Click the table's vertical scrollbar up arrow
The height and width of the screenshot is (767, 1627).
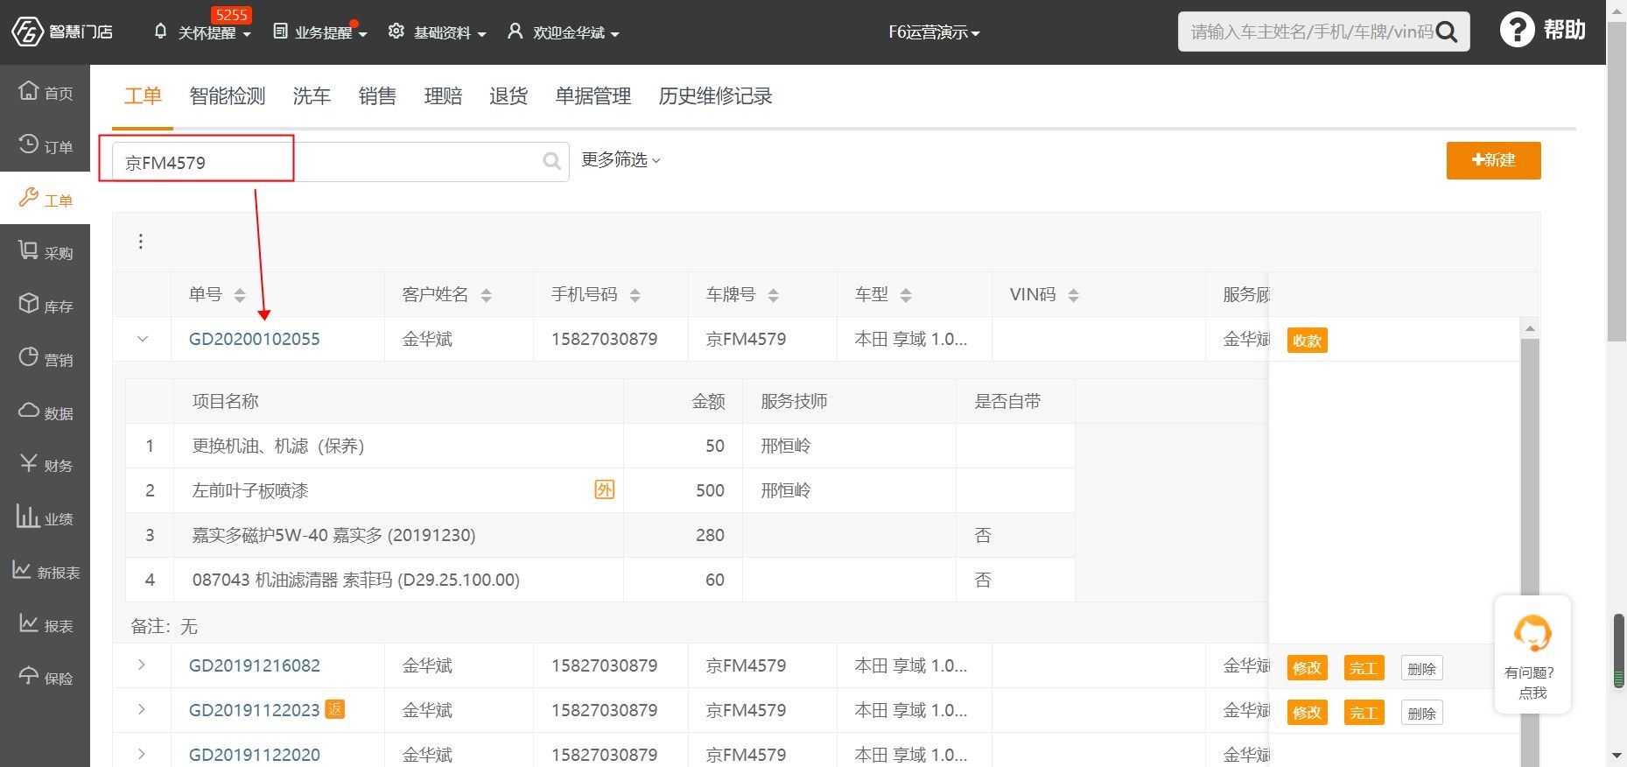(x=1530, y=328)
